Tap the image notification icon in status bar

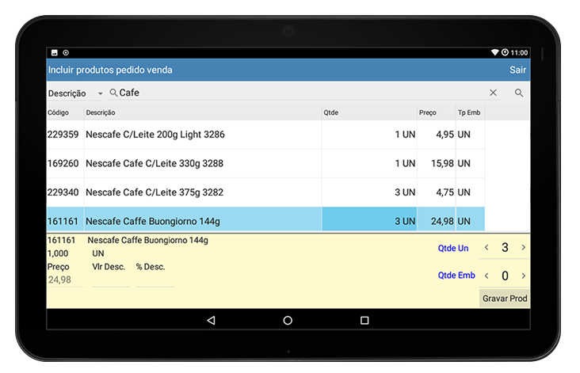[55, 52]
